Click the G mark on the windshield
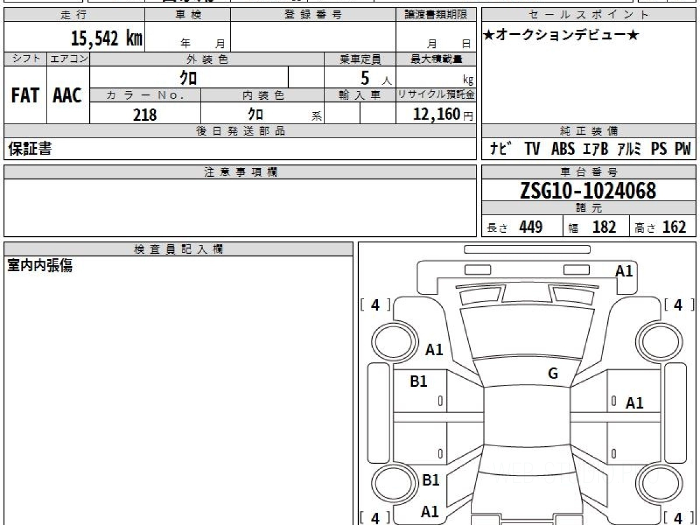Screen dimensions: 700x525 tap(553, 374)
